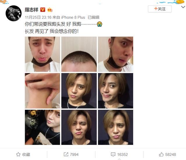Click the 已编辑 edited label
This screenshot has width=186, height=160.
[x=94, y=17]
